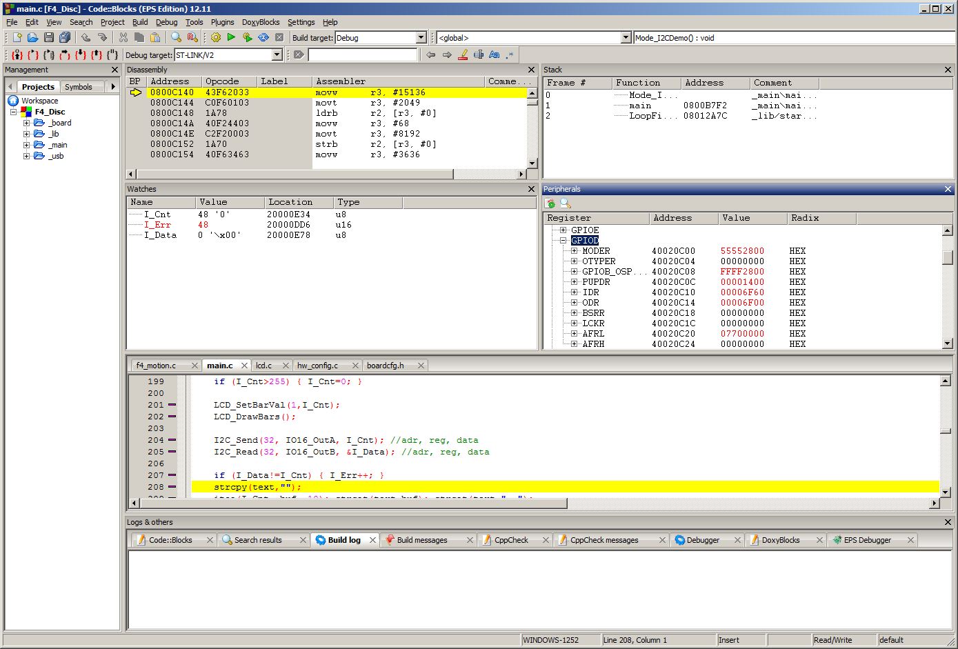Open the EPS Debugger log tab

pos(867,540)
